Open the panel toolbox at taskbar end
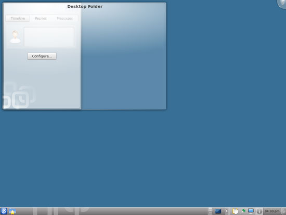286x215 pixels. click(x=283, y=211)
